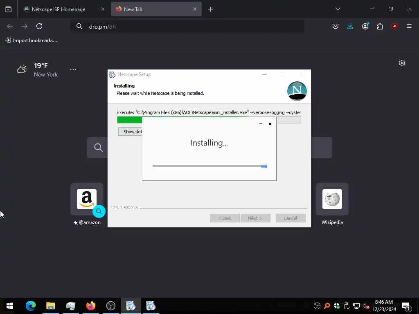Open File Explorer from the taskbar
This screenshot has width=419, height=314.
tap(50, 306)
